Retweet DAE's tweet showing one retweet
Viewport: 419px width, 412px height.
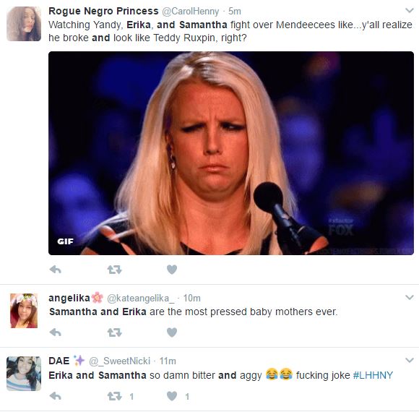pos(115,396)
